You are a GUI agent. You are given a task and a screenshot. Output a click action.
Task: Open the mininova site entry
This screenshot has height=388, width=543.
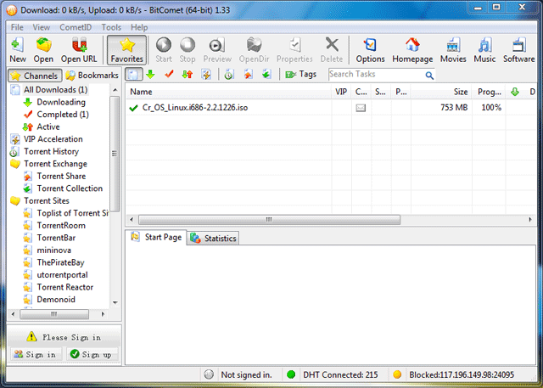(53, 250)
